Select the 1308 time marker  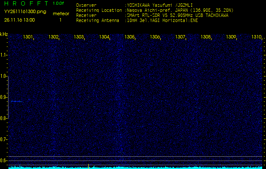(x=206, y=37)
